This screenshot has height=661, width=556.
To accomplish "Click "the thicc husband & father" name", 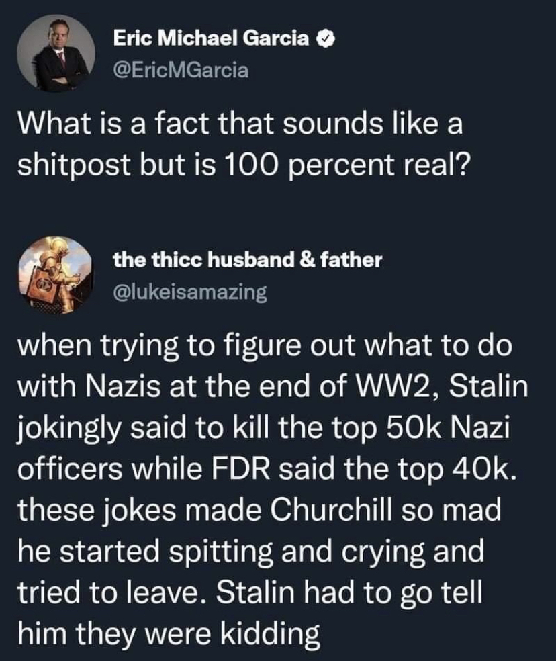I will click(x=248, y=260).
